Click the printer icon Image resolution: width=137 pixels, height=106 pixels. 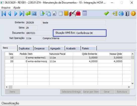[121, 14]
